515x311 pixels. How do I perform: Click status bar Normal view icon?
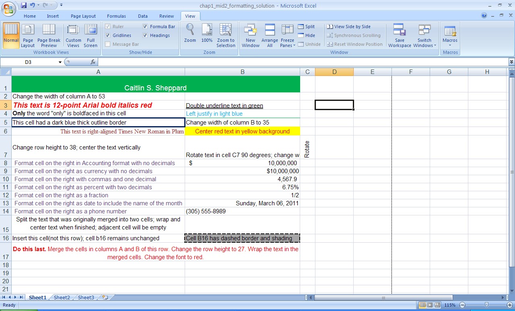tap(422, 305)
